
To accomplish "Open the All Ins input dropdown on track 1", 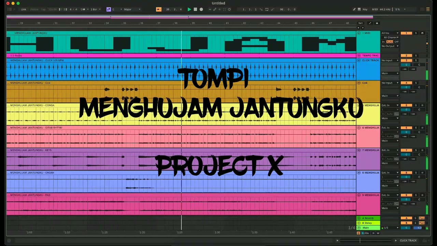I will point(390,33).
